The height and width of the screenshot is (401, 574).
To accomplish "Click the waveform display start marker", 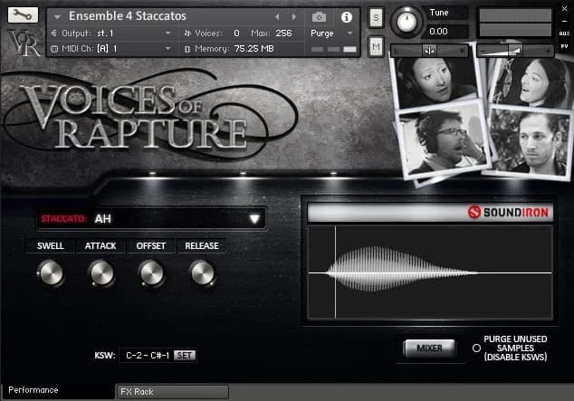I will (x=335, y=272).
